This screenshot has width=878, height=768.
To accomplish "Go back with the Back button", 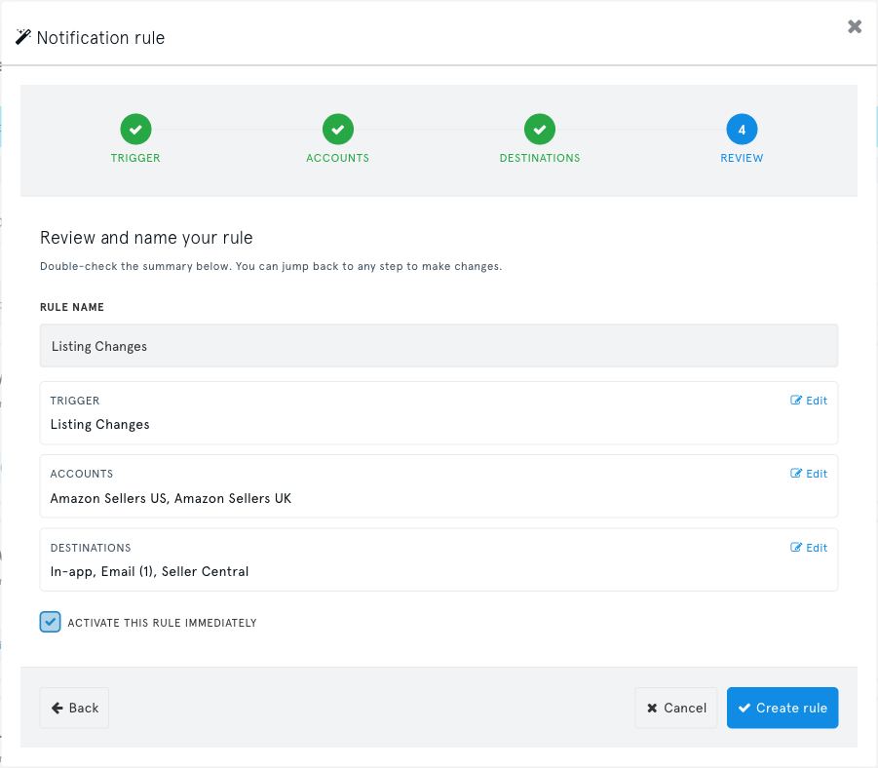I will pyautogui.click(x=74, y=708).
